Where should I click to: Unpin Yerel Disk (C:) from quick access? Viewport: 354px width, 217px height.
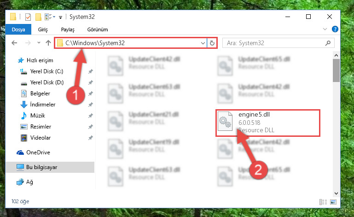pyautogui.click(x=91, y=71)
